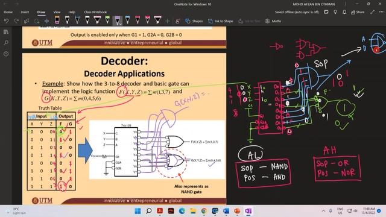Select the highlighted purple pen
This screenshot has width=386, height=217.
pos(117,20)
